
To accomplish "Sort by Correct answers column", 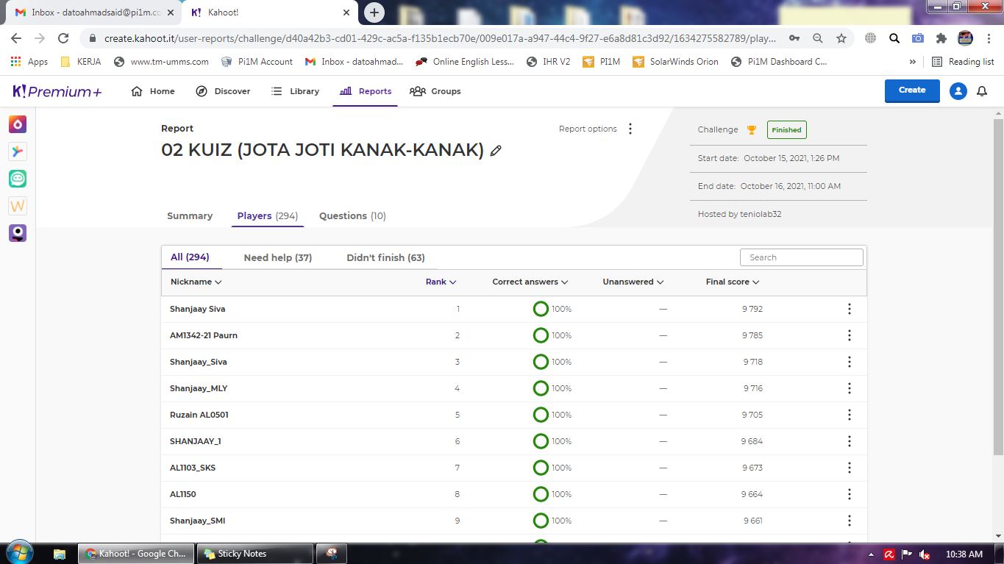I will click(530, 282).
